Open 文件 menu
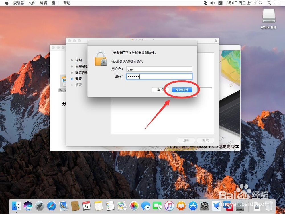This screenshot has height=214, width=285. pyautogui.click(x=32, y=3)
